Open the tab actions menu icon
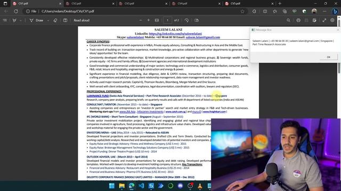Viewport: 341px width, 191px height. click(5, 4)
